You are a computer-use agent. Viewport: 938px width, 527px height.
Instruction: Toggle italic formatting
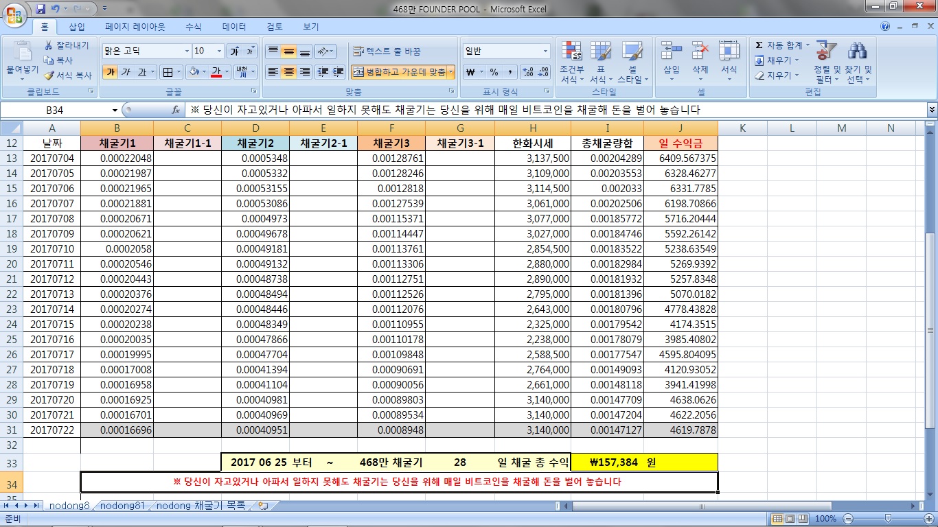126,72
